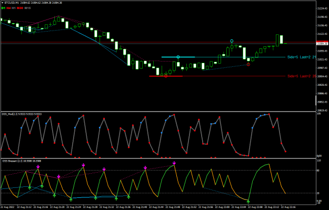329x210 pixels.
Task: Click the 20819.43 price scale label
Action: pyautogui.click(x=322, y=111)
